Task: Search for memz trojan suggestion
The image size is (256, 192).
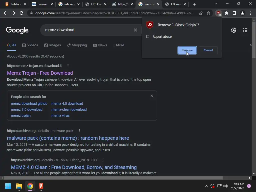Action: (21, 115)
